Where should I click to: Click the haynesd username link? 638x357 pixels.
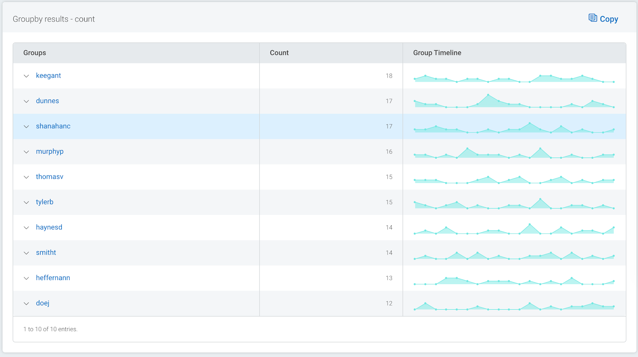click(49, 227)
